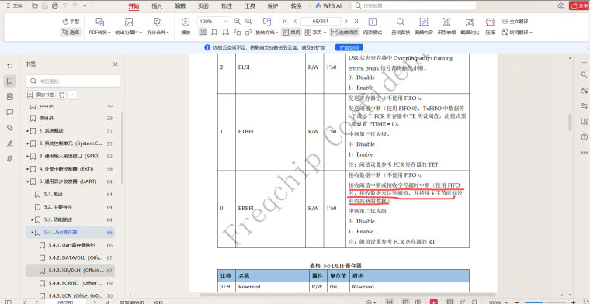Click the 全文翻译 full translation button

click(515, 22)
